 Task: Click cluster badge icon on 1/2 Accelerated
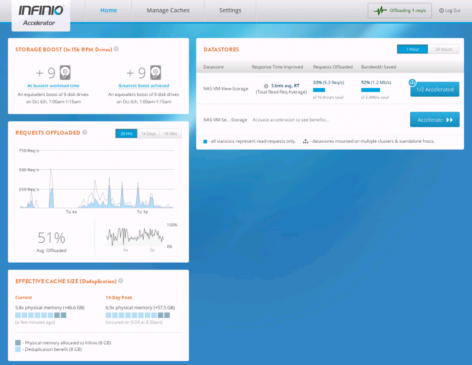click(412, 82)
